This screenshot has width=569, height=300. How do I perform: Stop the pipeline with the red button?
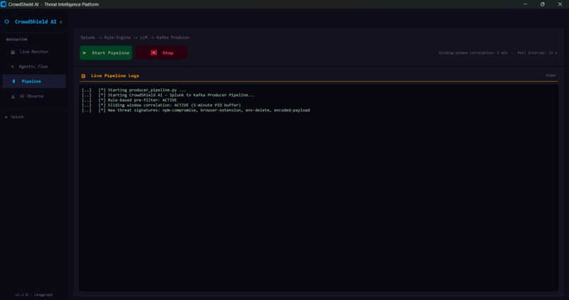pyautogui.click(x=162, y=53)
